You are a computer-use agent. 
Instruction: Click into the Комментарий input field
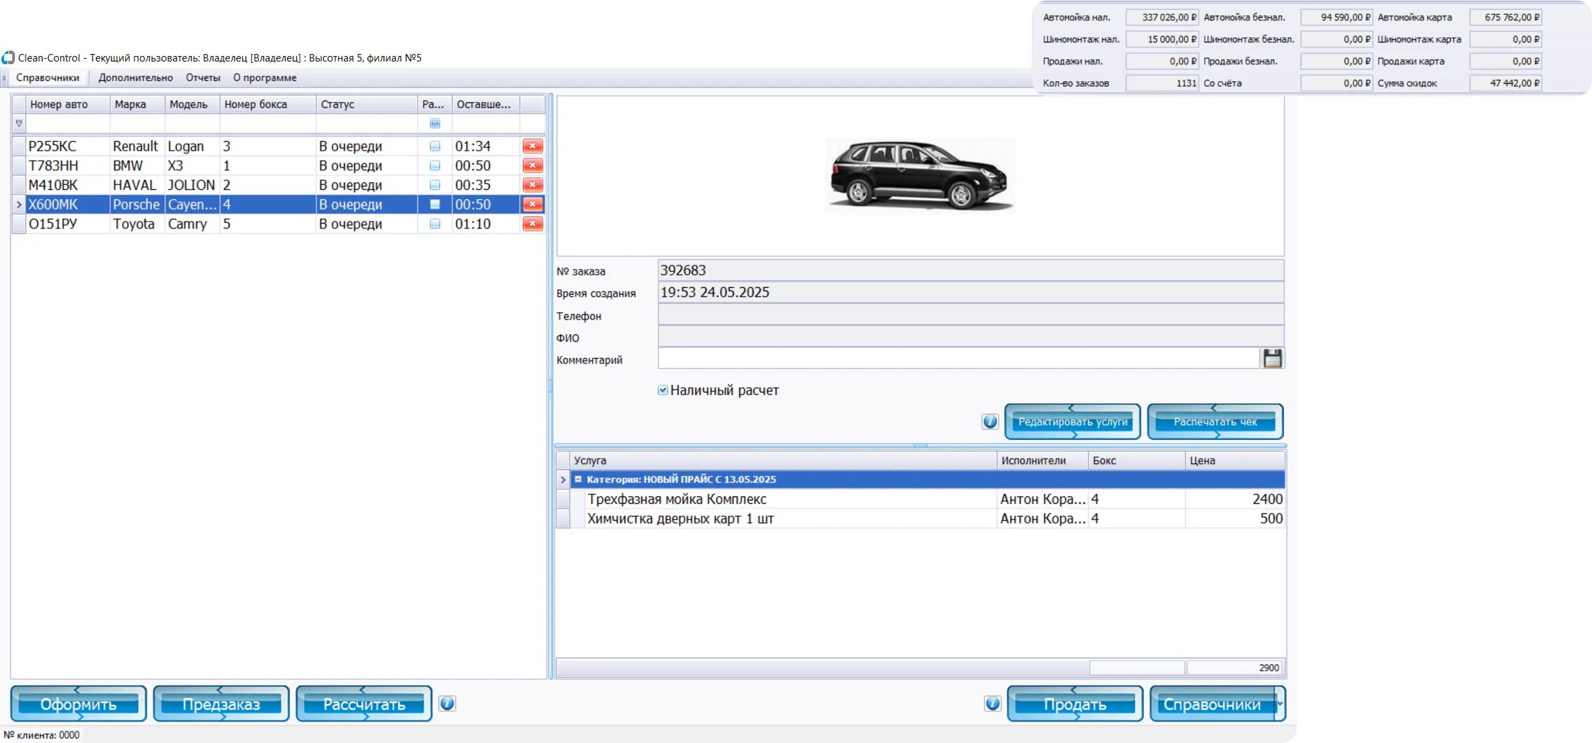(959, 359)
